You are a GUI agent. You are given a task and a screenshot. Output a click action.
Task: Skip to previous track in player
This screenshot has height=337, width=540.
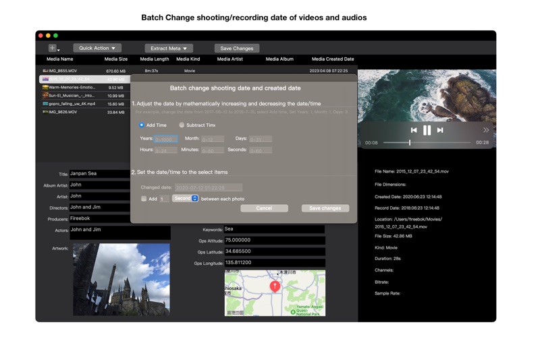tap(414, 130)
